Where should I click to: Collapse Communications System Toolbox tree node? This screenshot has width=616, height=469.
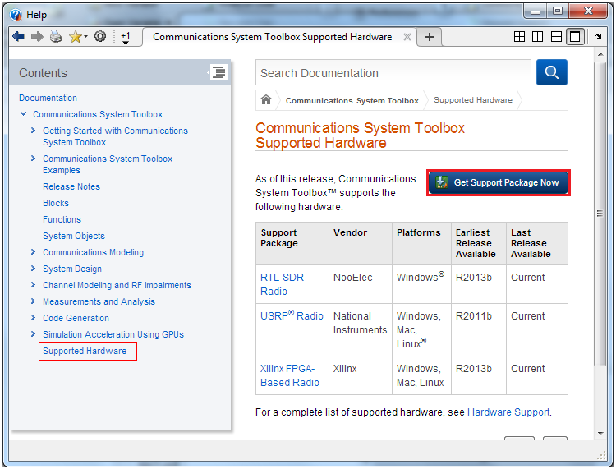(24, 114)
